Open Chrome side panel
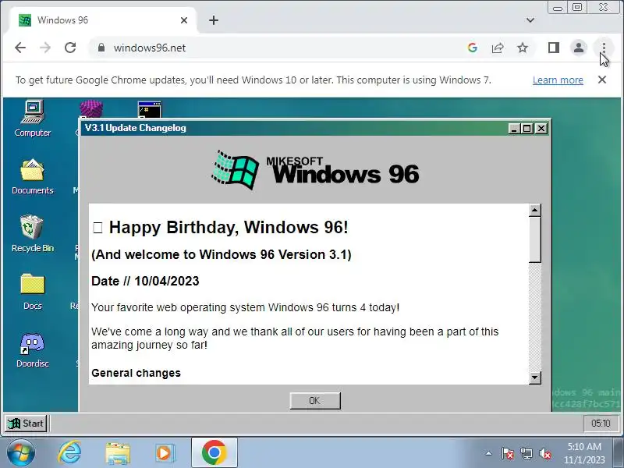Viewport: 624px width, 468px height. point(554,48)
